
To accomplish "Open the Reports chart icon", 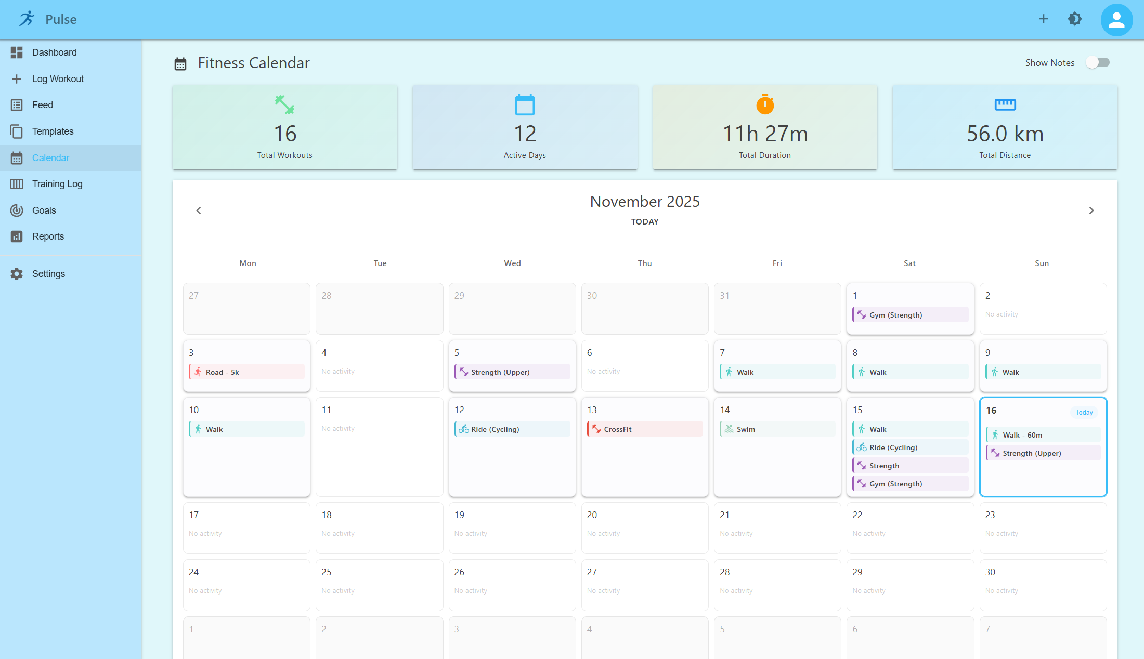I will pyautogui.click(x=16, y=236).
